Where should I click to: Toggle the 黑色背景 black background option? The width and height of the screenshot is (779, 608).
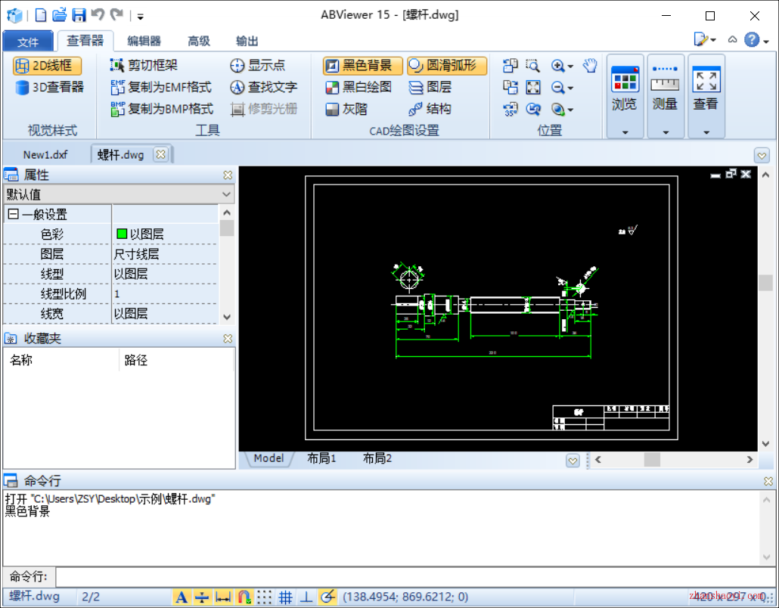tap(363, 66)
